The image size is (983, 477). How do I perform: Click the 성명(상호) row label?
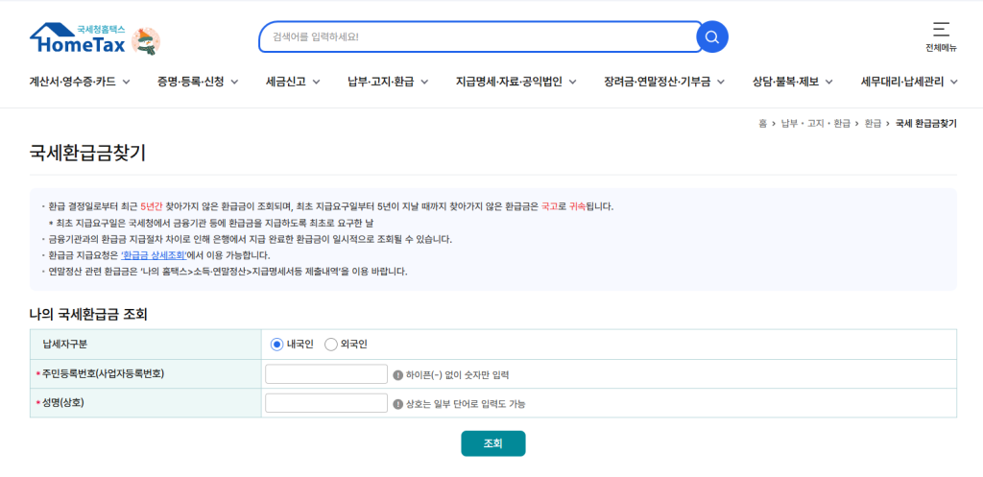pos(61,403)
